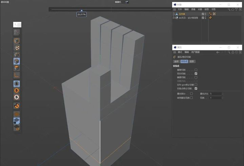This screenshot has width=244, height=166.
Task: Enable 镜像切割 checkbox
Action: (196, 77)
